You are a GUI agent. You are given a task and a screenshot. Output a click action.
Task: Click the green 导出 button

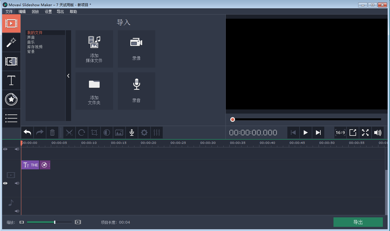(358, 222)
